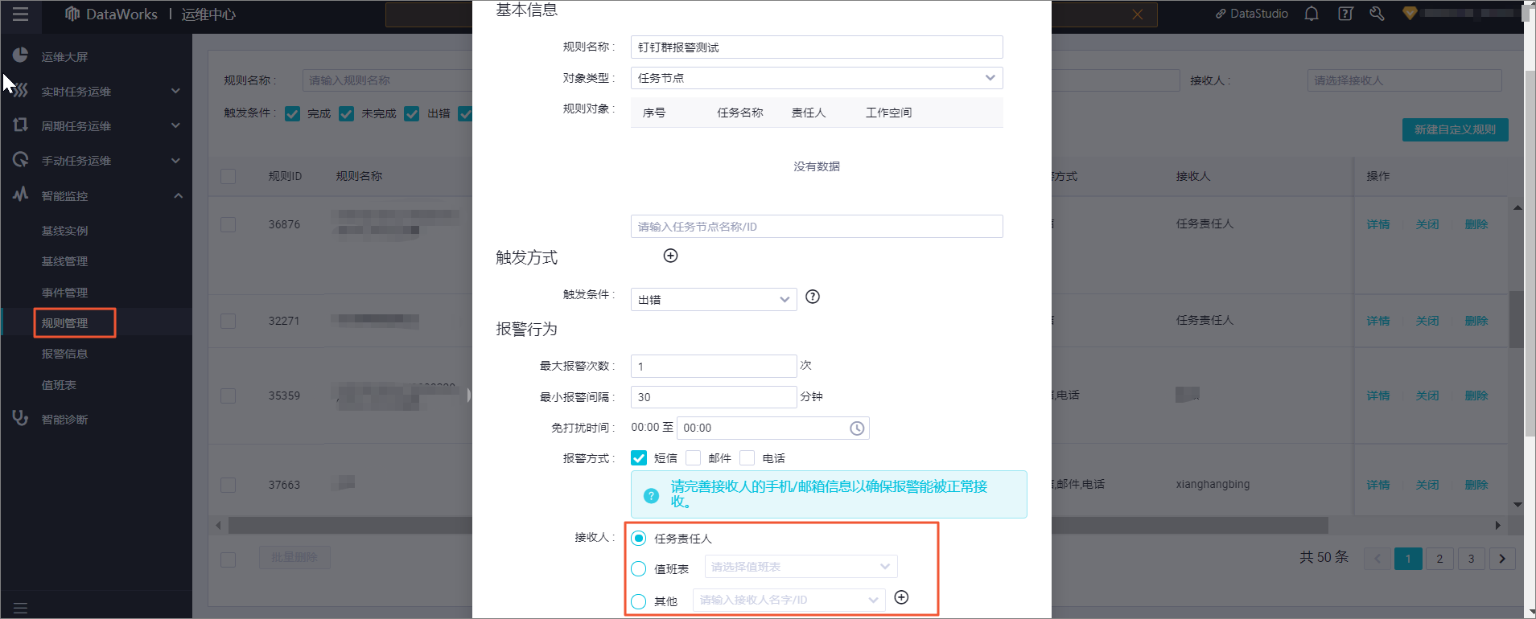Screen dimensions: 1536x619
Task: Open 运维大屏 in sidebar
Action: [64, 57]
